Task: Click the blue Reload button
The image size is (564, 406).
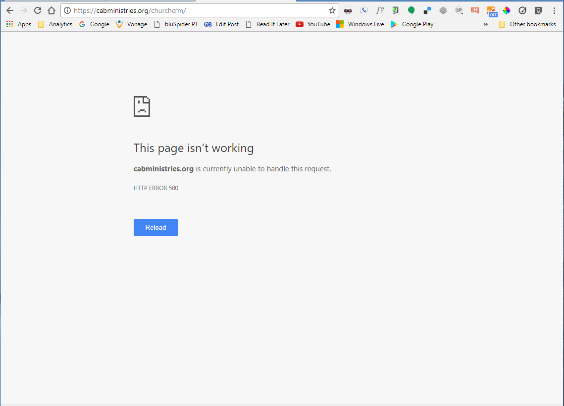Action: point(156,227)
